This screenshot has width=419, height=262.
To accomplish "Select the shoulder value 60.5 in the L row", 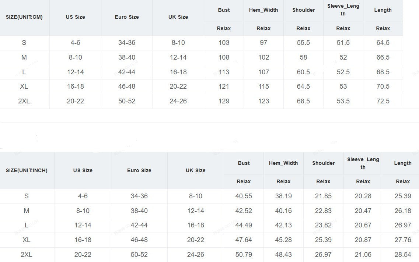I will coord(303,72).
